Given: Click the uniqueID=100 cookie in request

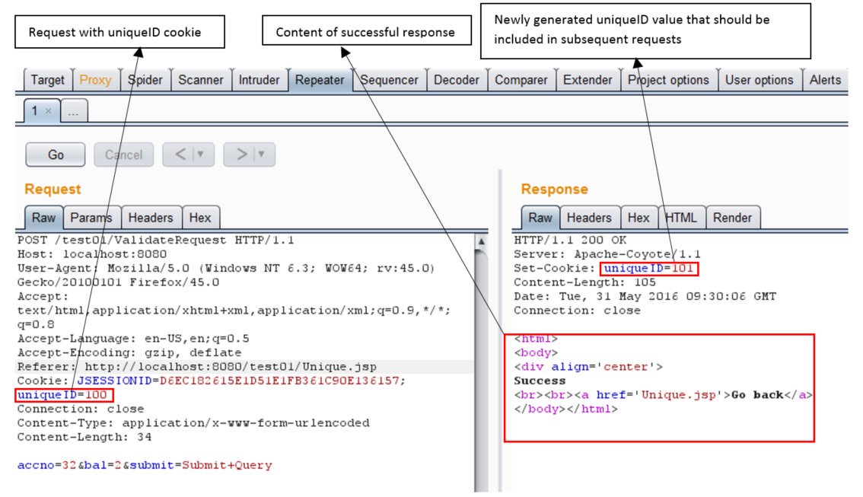Looking at the screenshot, I should coord(64,394).
